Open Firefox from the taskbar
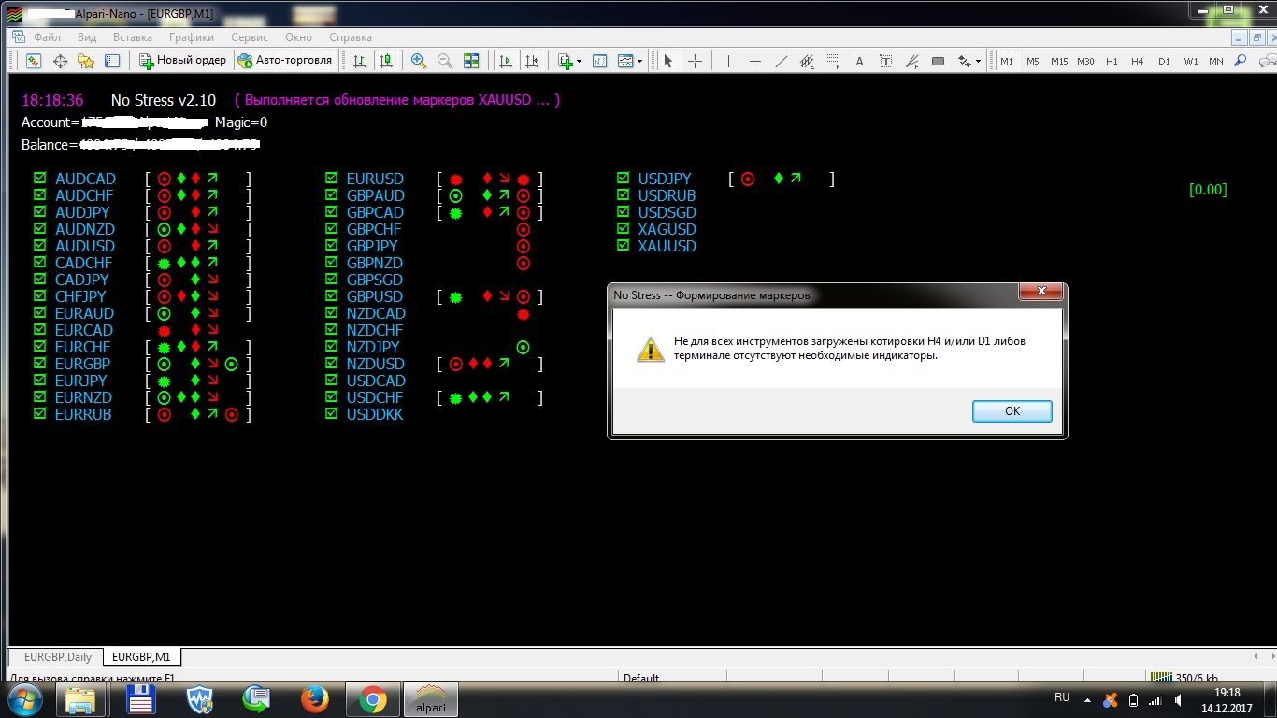The height and width of the screenshot is (718, 1277). coord(315,698)
